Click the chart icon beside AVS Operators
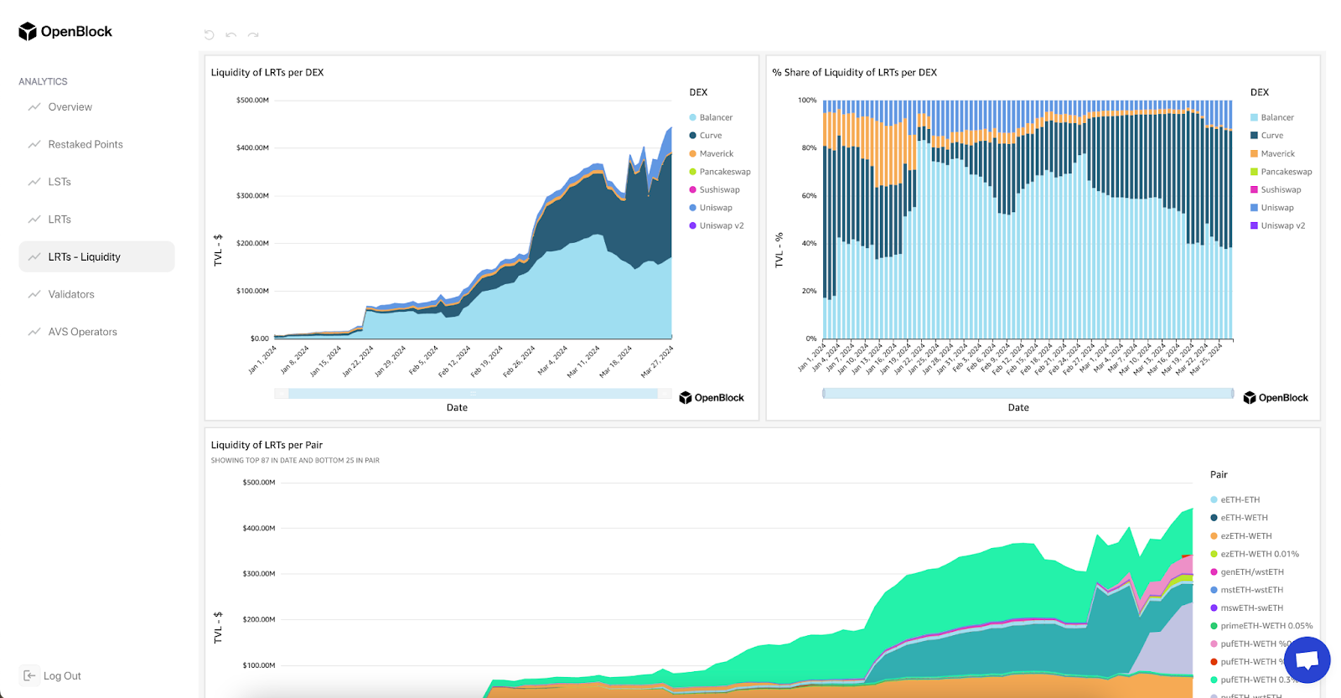Screen dimensions: 1341x698 pos(34,332)
